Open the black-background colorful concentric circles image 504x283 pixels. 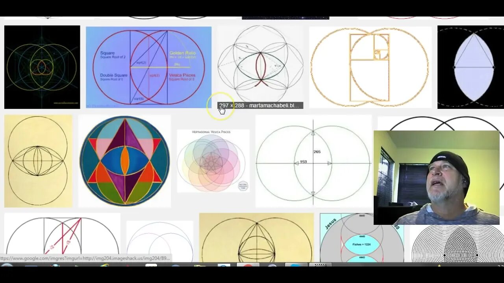click(42, 67)
